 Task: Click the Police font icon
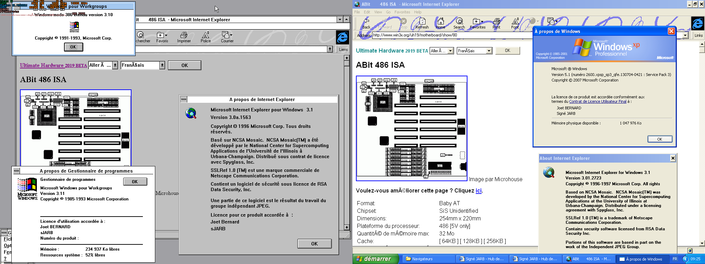click(206, 36)
